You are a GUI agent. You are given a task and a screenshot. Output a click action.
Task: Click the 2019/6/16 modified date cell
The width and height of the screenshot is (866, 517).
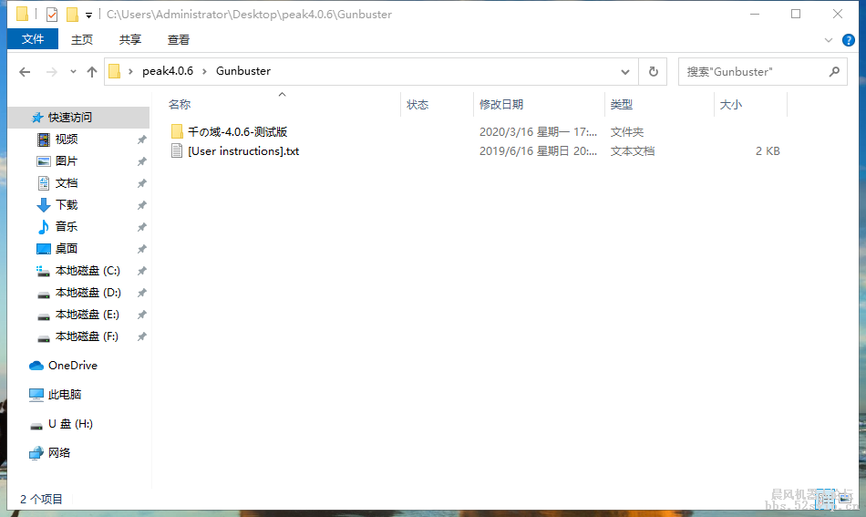pos(538,150)
